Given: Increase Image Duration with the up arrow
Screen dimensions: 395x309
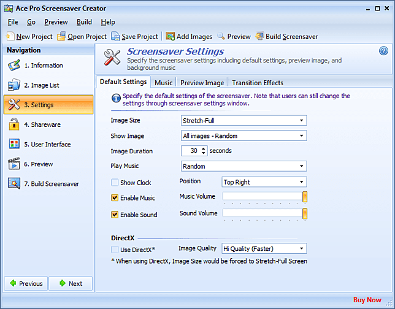Looking at the screenshot, I should (204, 148).
